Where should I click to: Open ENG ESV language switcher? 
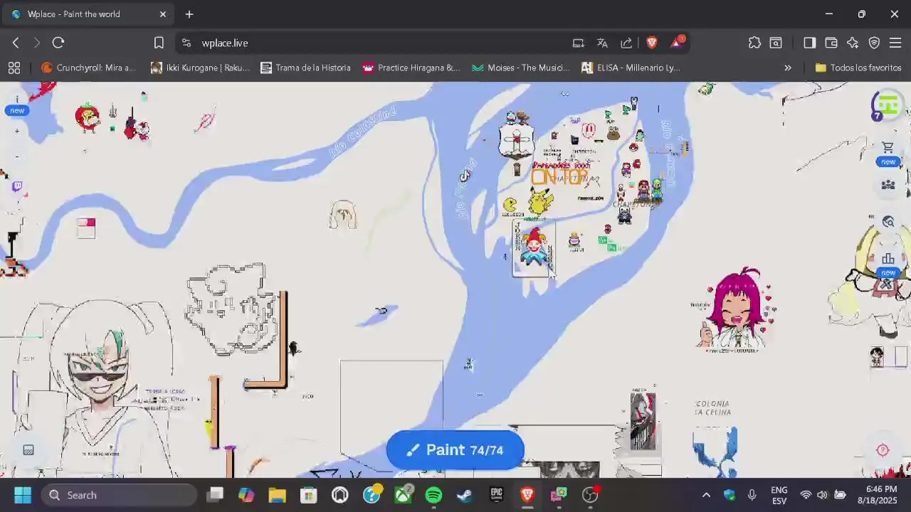tap(779, 495)
